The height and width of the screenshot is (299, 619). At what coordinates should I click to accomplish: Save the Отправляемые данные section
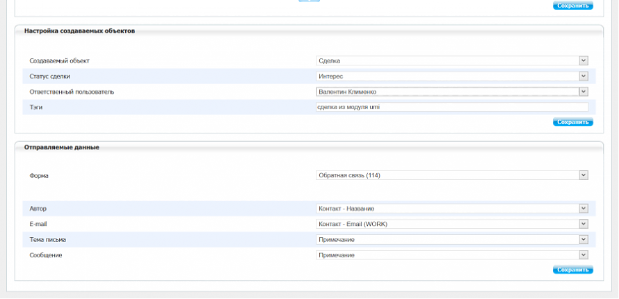point(572,270)
